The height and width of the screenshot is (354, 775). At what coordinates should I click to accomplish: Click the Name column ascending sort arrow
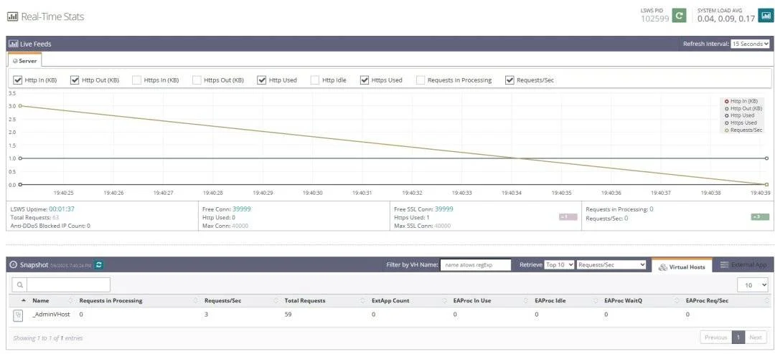pos(24,301)
